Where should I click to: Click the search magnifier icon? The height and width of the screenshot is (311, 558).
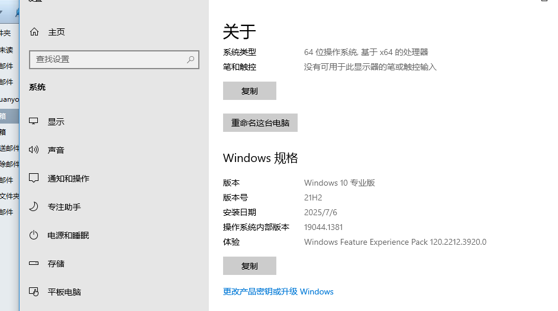point(191,59)
